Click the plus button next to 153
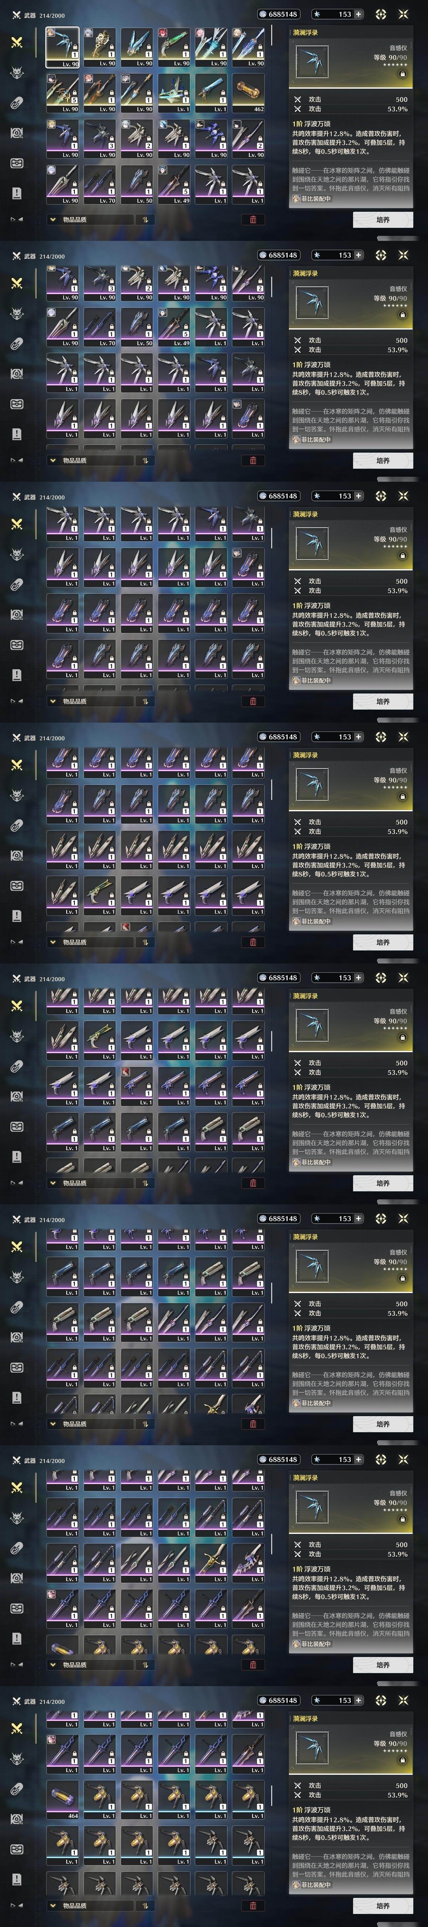The width and height of the screenshot is (428, 1927). 358,14
